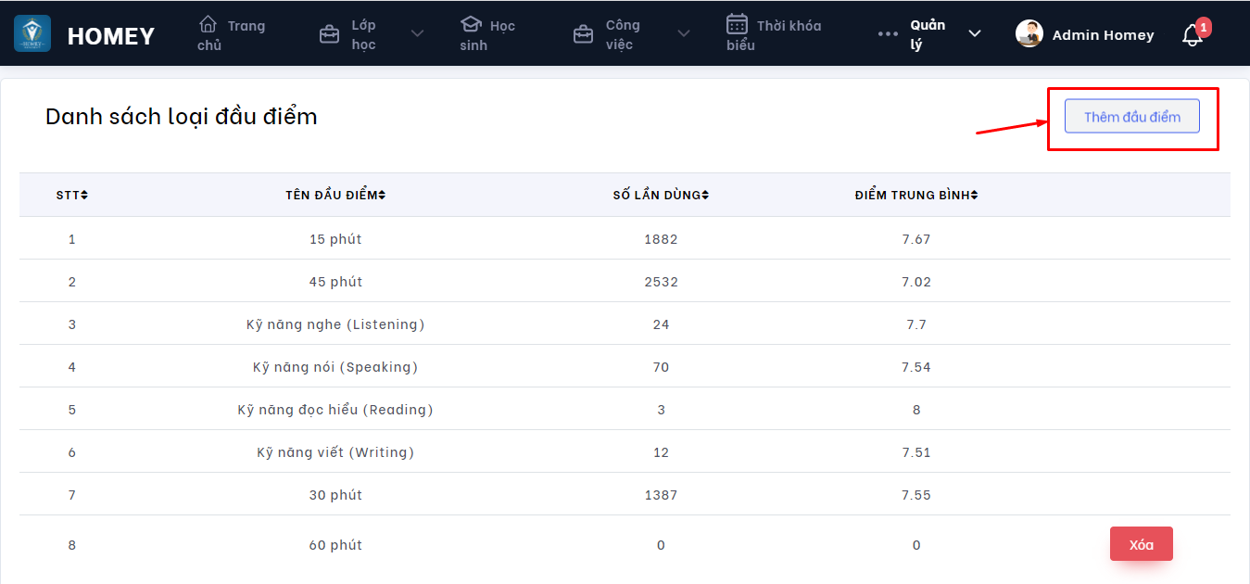Click the home icon for Trang chủ
1250x584 pixels.
coord(208,24)
